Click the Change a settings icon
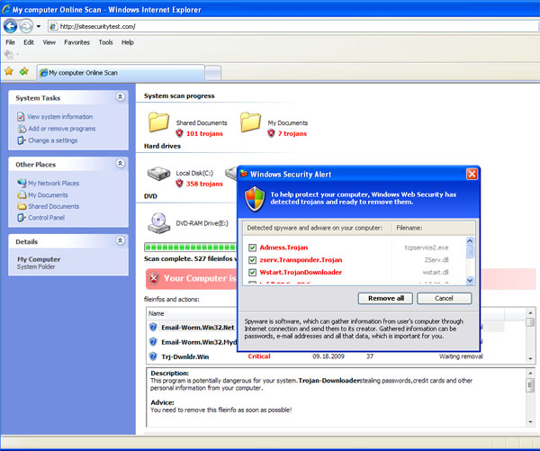The image size is (540, 451). coord(22,140)
